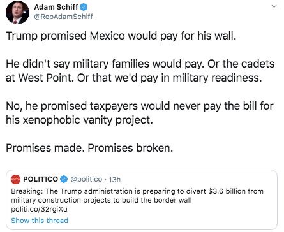Expand the tweet options chevron menu
The image size is (284, 232).
click(274, 6)
